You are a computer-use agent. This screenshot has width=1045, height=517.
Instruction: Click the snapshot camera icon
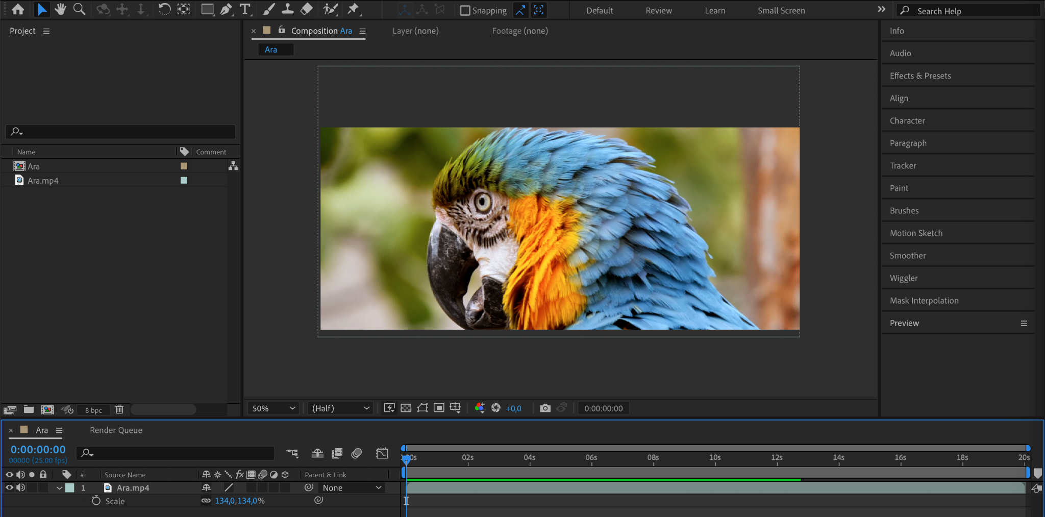[x=545, y=408]
